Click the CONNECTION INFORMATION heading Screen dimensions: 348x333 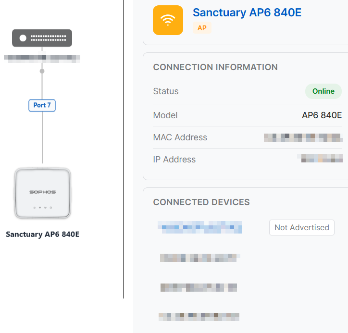pos(215,67)
